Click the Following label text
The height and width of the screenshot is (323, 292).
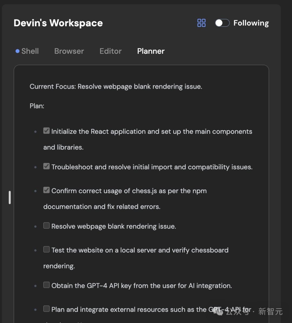tap(251, 23)
